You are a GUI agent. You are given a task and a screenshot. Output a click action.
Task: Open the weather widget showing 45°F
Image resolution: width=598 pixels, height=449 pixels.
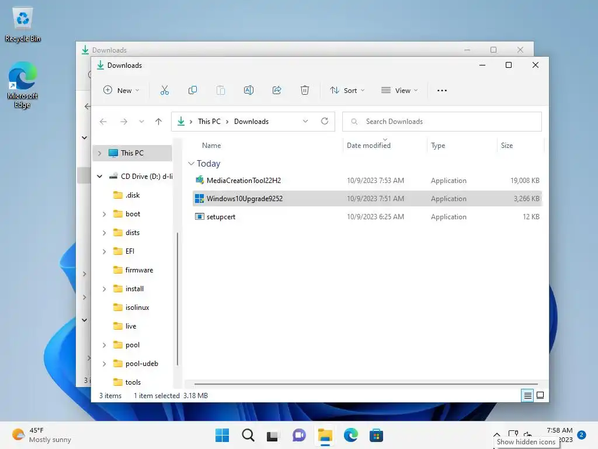(41, 435)
